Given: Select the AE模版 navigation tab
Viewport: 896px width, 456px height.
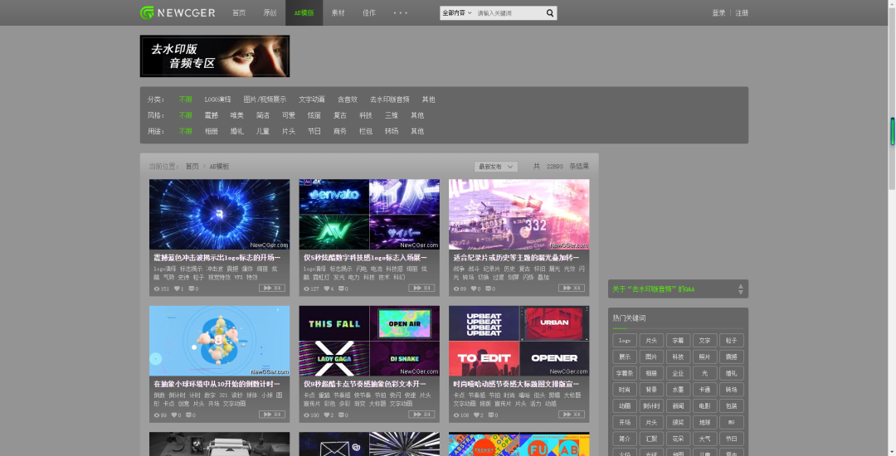Looking at the screenshot, I should (304, 12).
